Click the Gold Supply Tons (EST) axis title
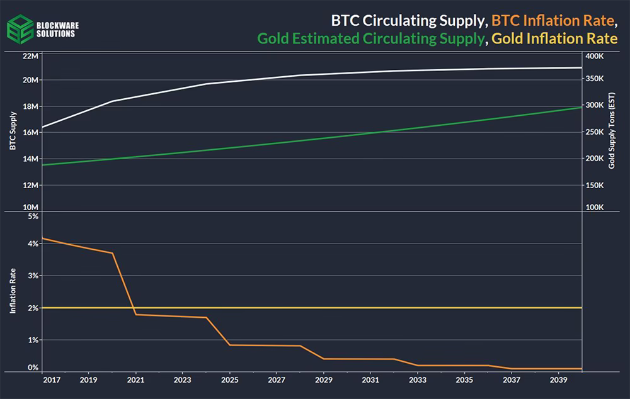Viewport: 630px width, 399px height. 612,131
